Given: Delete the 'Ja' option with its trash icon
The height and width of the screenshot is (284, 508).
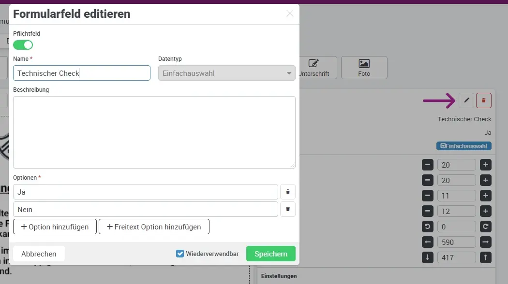Looking at the screenshot, I should click(288, 192).
